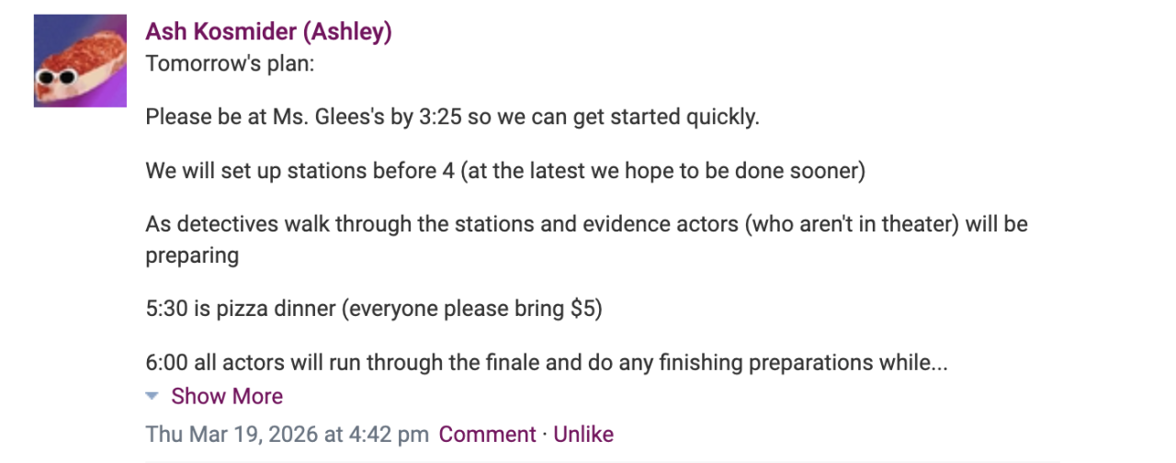Image resolution: width=1176 pixels, height=463 pixels.
Task: Click the word "preparing" in the post
Action: point(192,256)
